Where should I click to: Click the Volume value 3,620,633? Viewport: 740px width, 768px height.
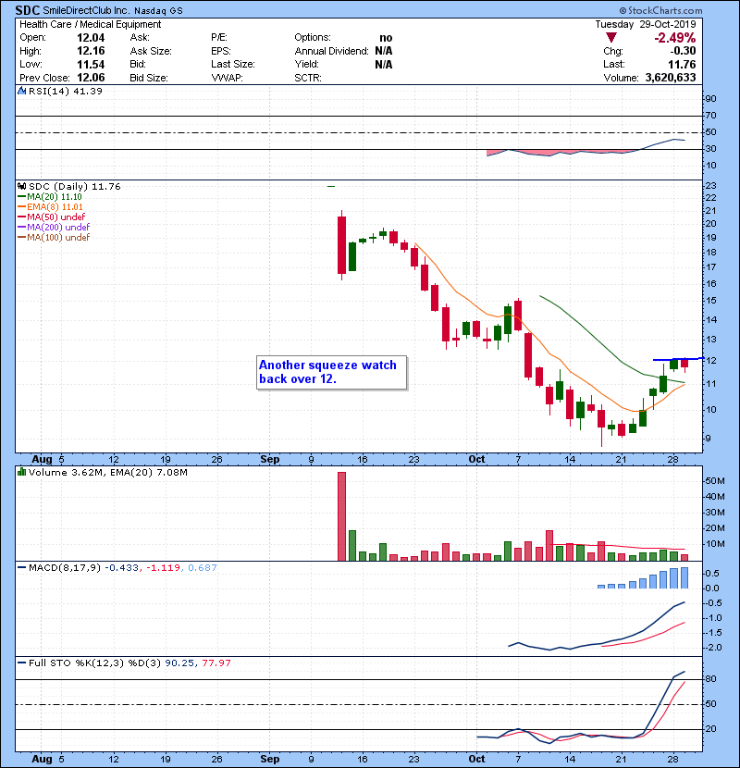point(671,78)
